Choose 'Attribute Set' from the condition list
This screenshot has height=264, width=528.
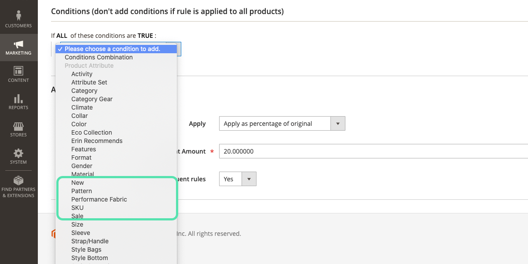click(89, 82)
